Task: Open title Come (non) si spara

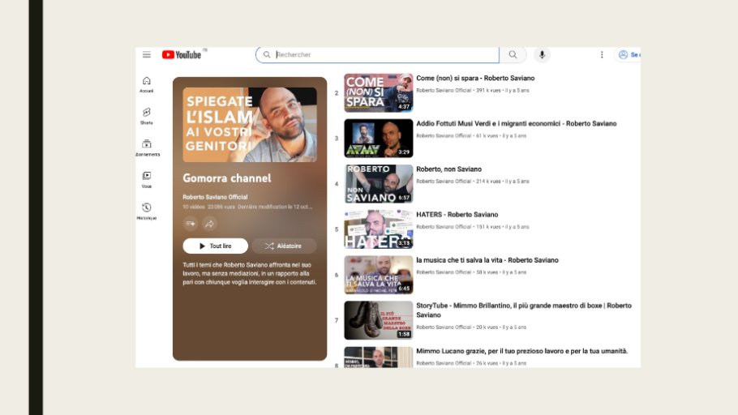Action: pos(475,78)
